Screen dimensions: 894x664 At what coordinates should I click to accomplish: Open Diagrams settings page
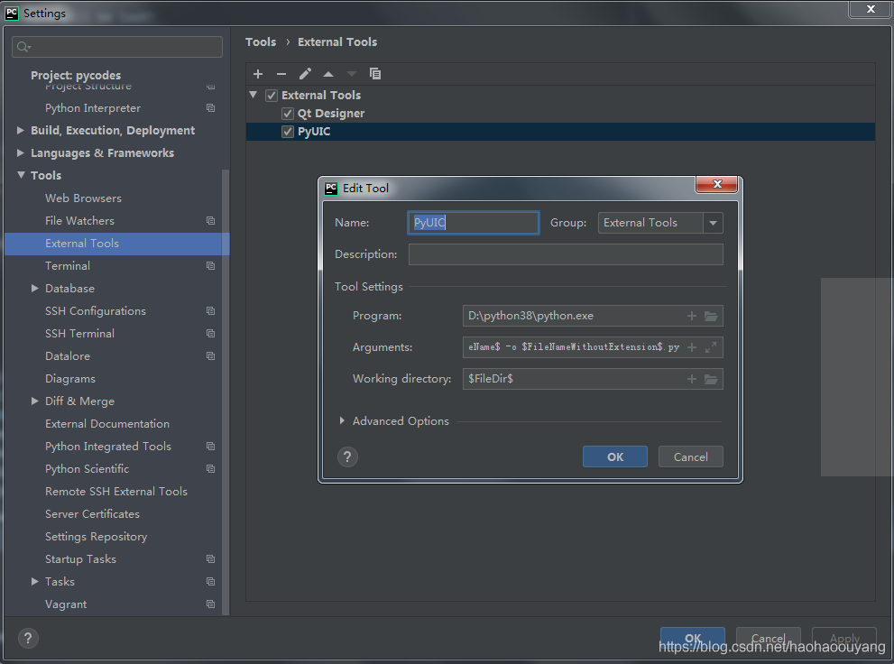70,378
